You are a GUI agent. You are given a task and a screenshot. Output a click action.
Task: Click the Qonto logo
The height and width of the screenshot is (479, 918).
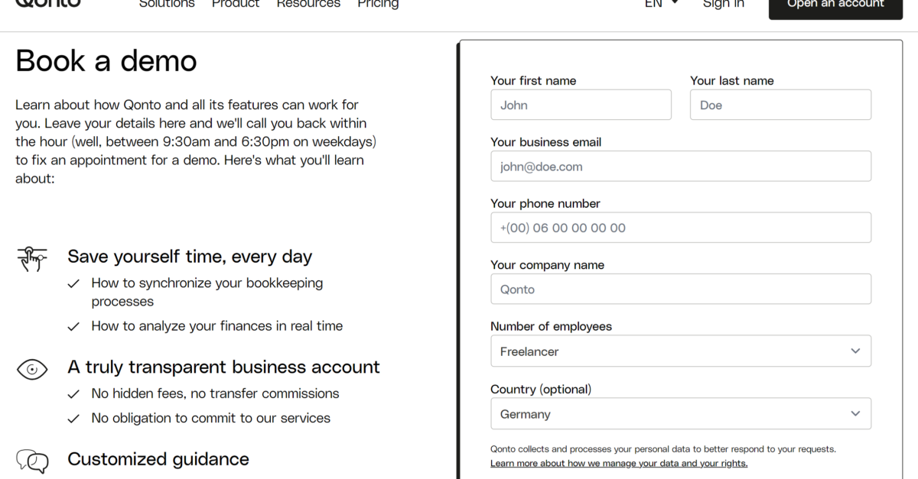click(47, 3)
